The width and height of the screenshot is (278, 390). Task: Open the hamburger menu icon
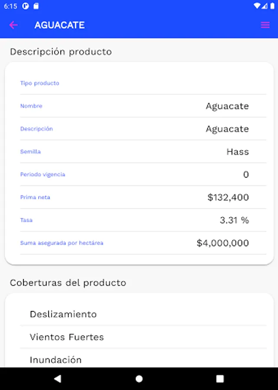pyautogui.click(x=265, y=25)
